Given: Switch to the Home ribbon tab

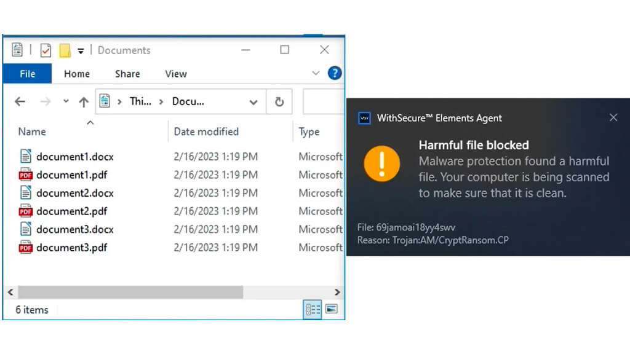Looking at the screenshot, I should click(x=77, y=74).
